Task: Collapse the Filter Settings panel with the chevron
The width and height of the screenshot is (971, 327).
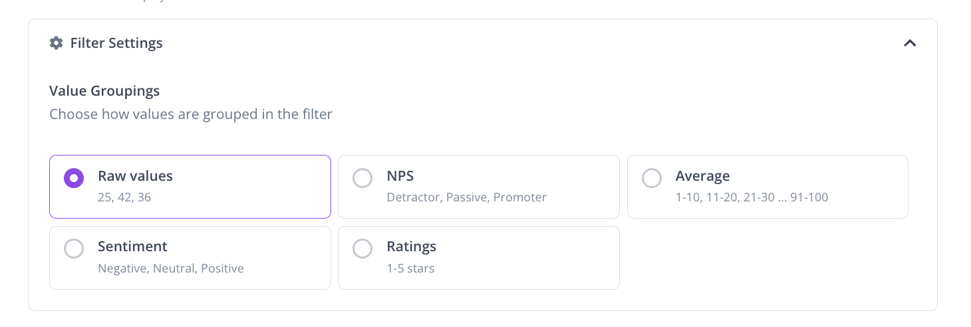Action: [x=910, y=43]
